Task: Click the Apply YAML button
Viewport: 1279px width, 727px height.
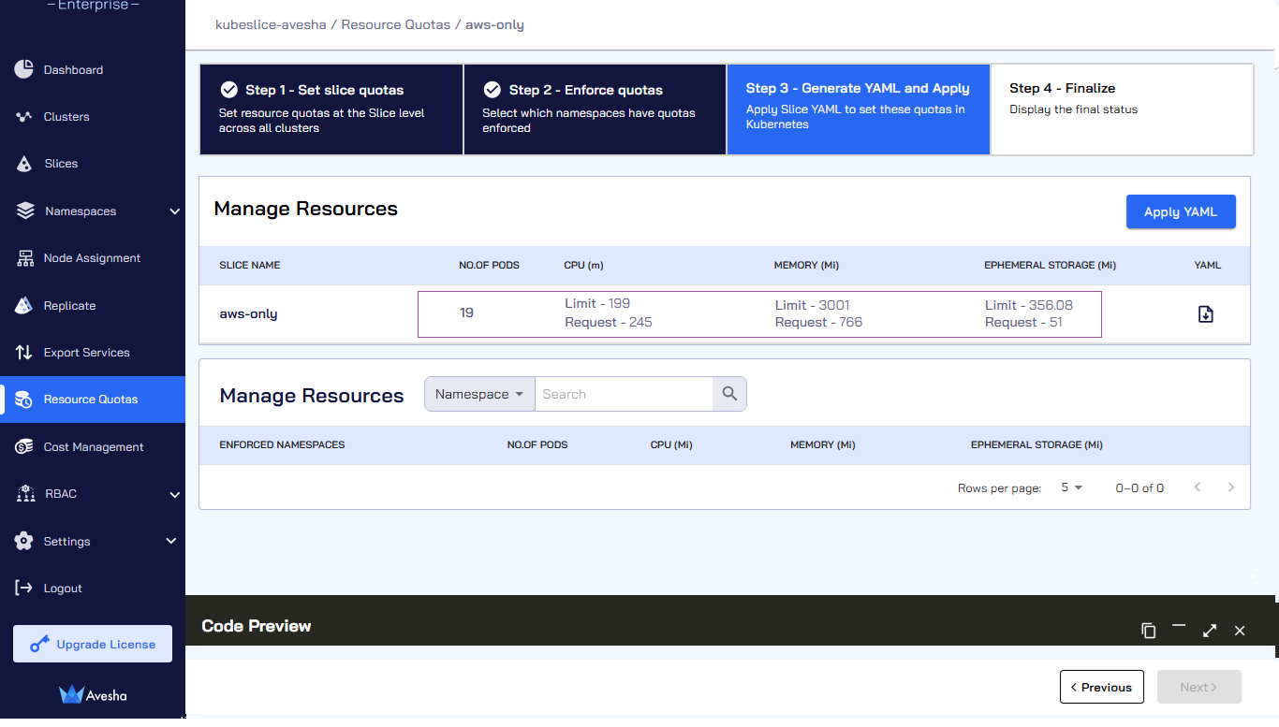Action: 1181,211
